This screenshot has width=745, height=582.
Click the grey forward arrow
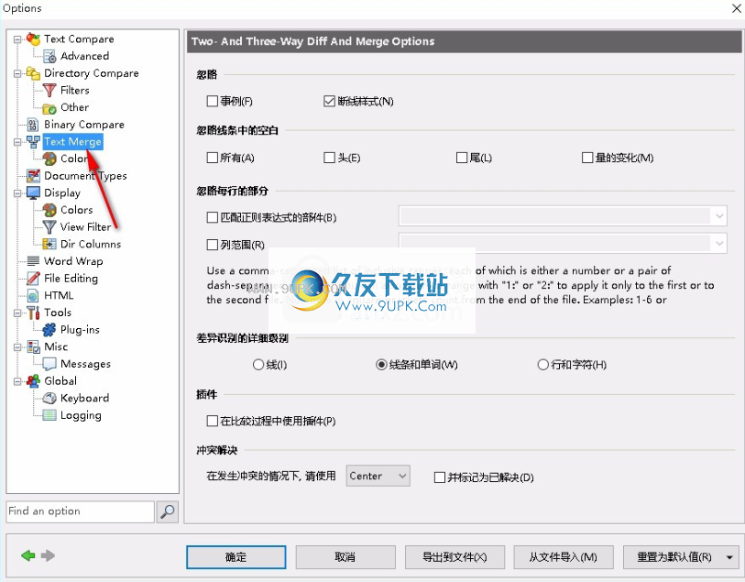pos(48,555)
